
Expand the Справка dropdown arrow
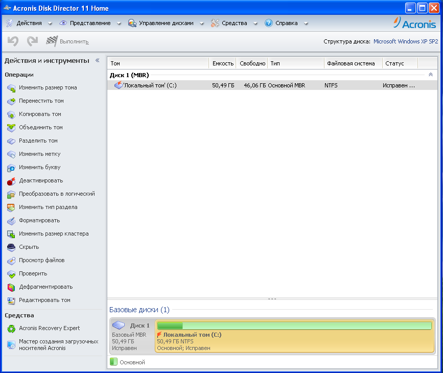pos(306,24)
